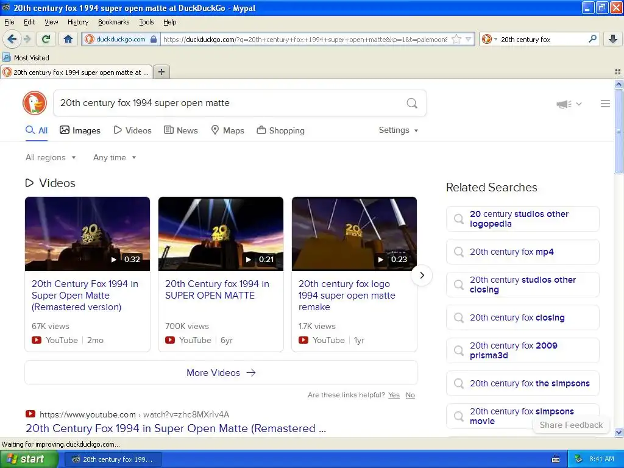Open the Most Visited bookmarks folder
This screenshot has width=624, height=468.
point(26,58)
